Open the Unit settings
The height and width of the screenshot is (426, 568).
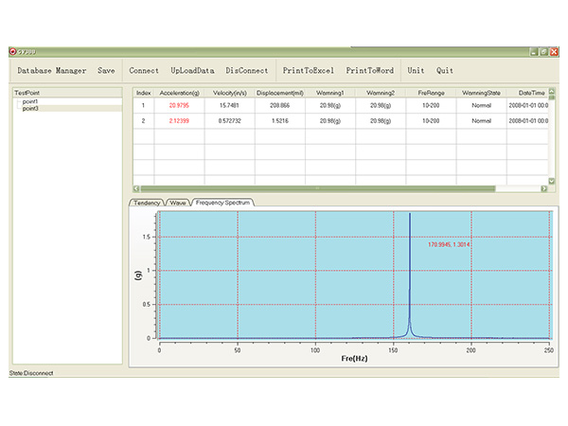(x=416, y=71)
